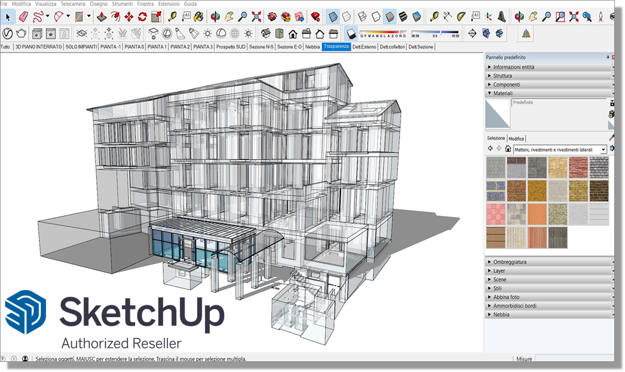Go back in material browser

491,149
